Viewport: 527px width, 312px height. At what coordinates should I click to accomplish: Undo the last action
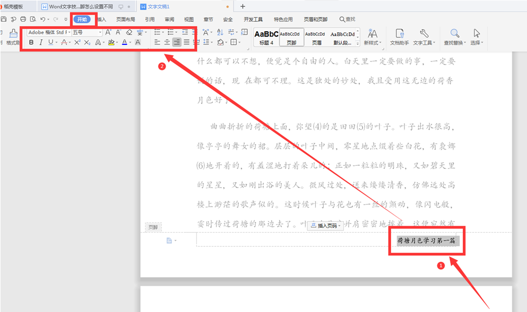[x=42, y=19]
